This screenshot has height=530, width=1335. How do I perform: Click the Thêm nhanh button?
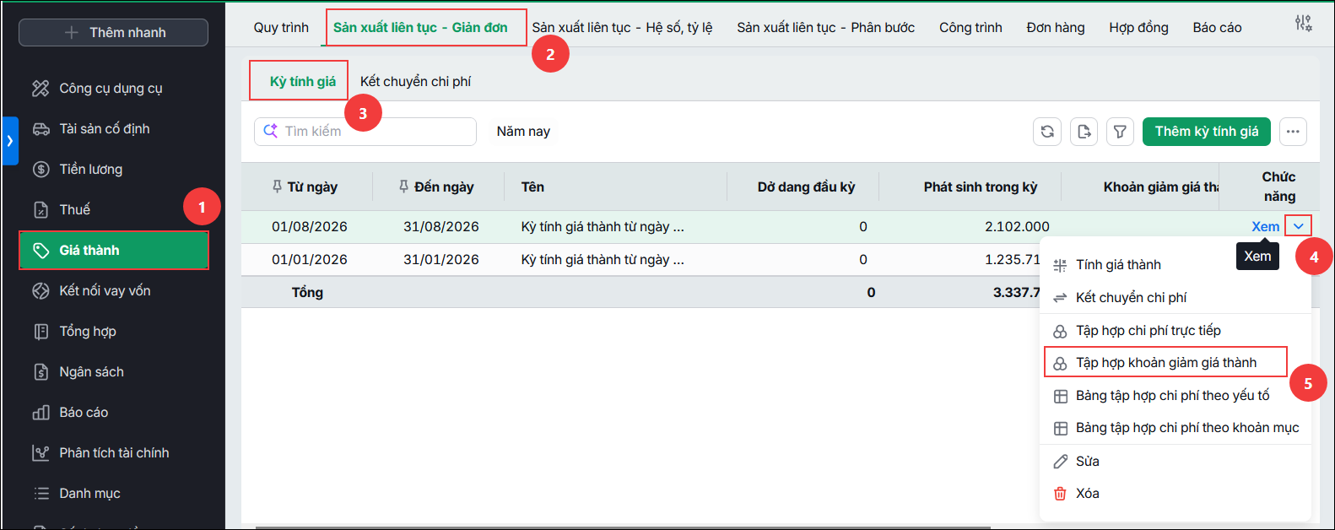[x=113, y=32]
